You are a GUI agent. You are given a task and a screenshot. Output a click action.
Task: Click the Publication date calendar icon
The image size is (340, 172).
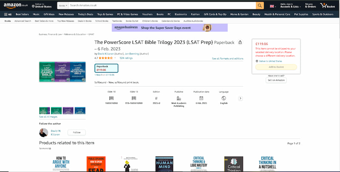coord(201,98)
